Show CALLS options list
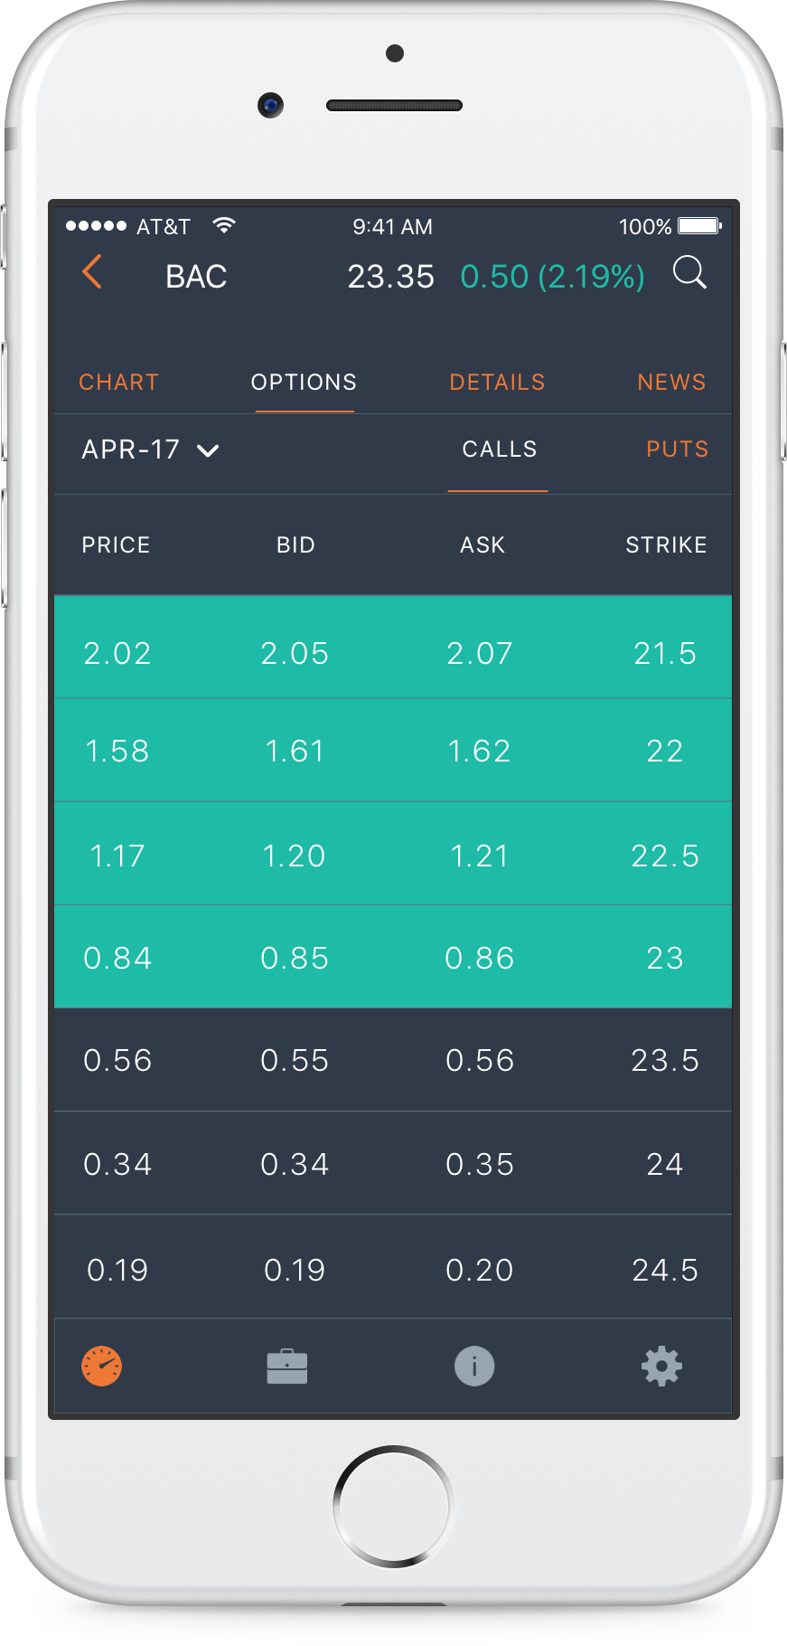This screenshot has width=787, height=1646. 500,449
